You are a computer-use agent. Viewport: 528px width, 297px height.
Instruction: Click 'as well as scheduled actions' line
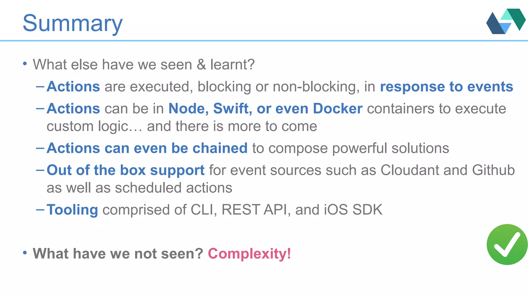(139, 188)
